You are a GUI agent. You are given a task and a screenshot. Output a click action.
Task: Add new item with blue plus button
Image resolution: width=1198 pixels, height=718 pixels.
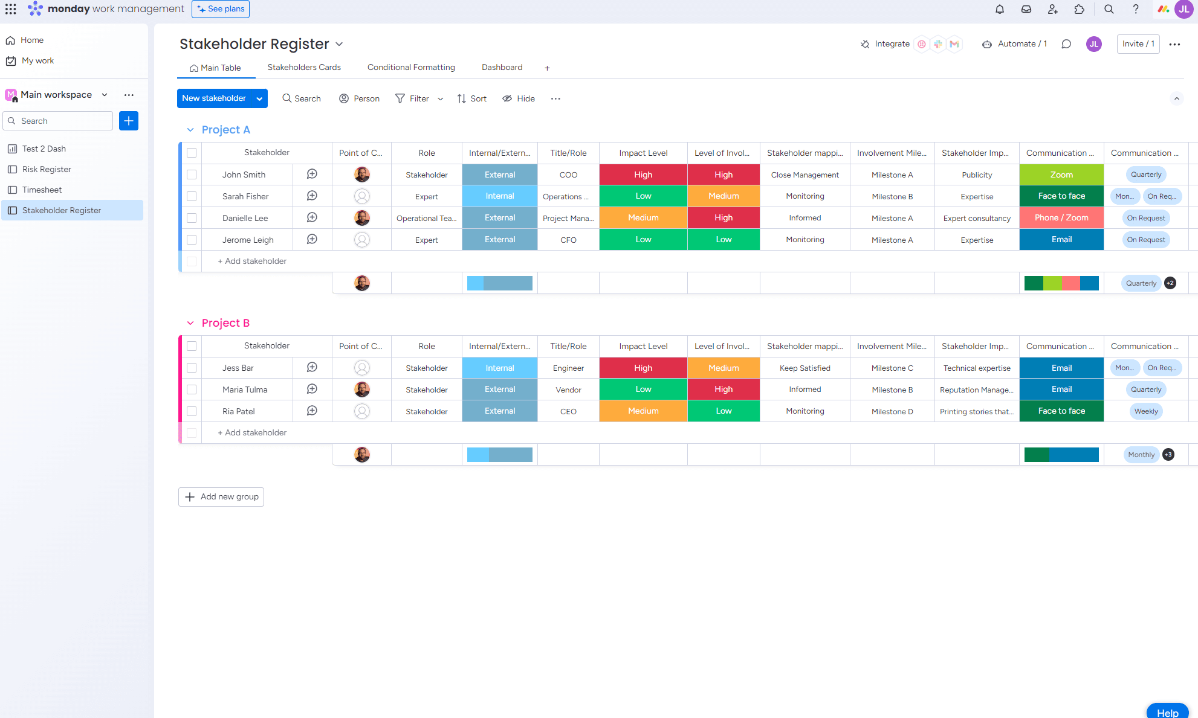(x=129, y=121)
